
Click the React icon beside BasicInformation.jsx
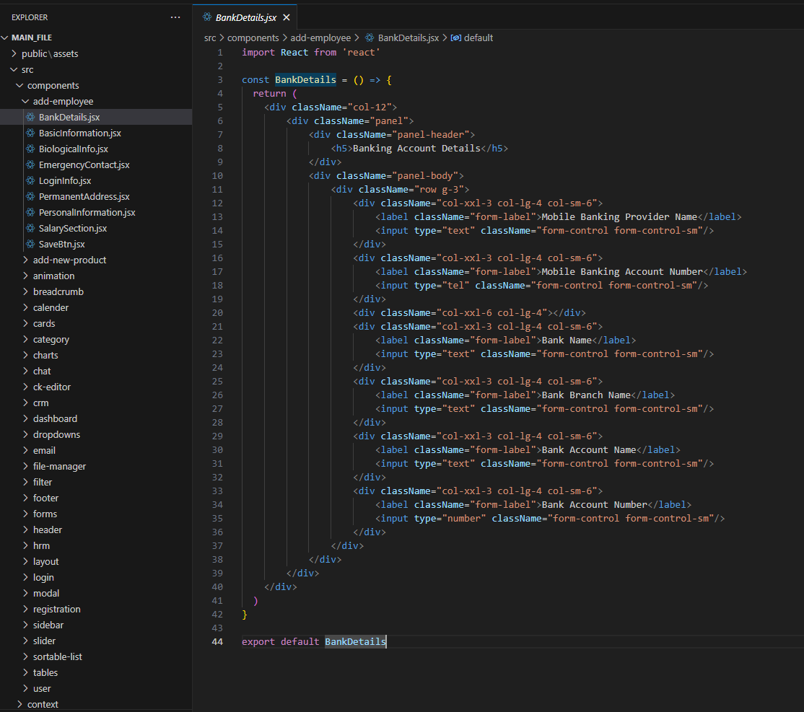tap(30, 133)
